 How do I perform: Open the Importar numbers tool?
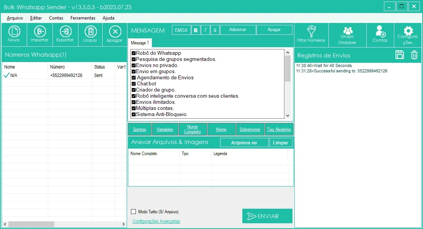(40, 34)
